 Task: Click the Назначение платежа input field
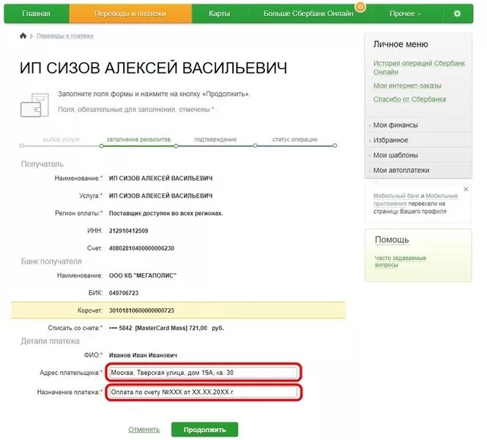tap(203, 392)
